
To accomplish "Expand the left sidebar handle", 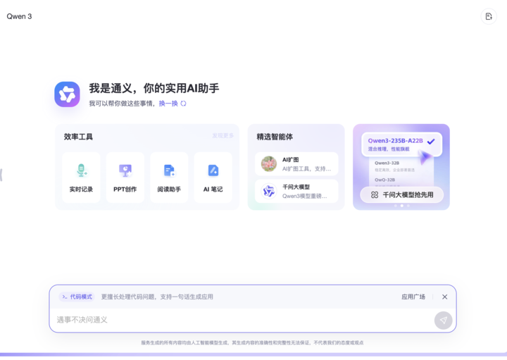I will click(x=1, y=175).
